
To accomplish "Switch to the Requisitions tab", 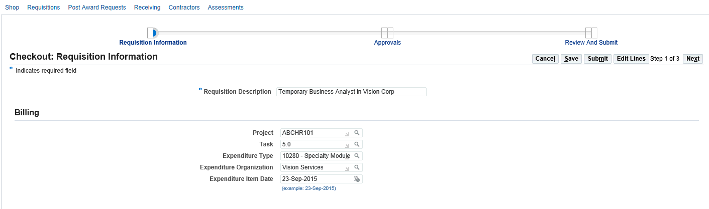I will pyautogui.click(x=44, y=8).
